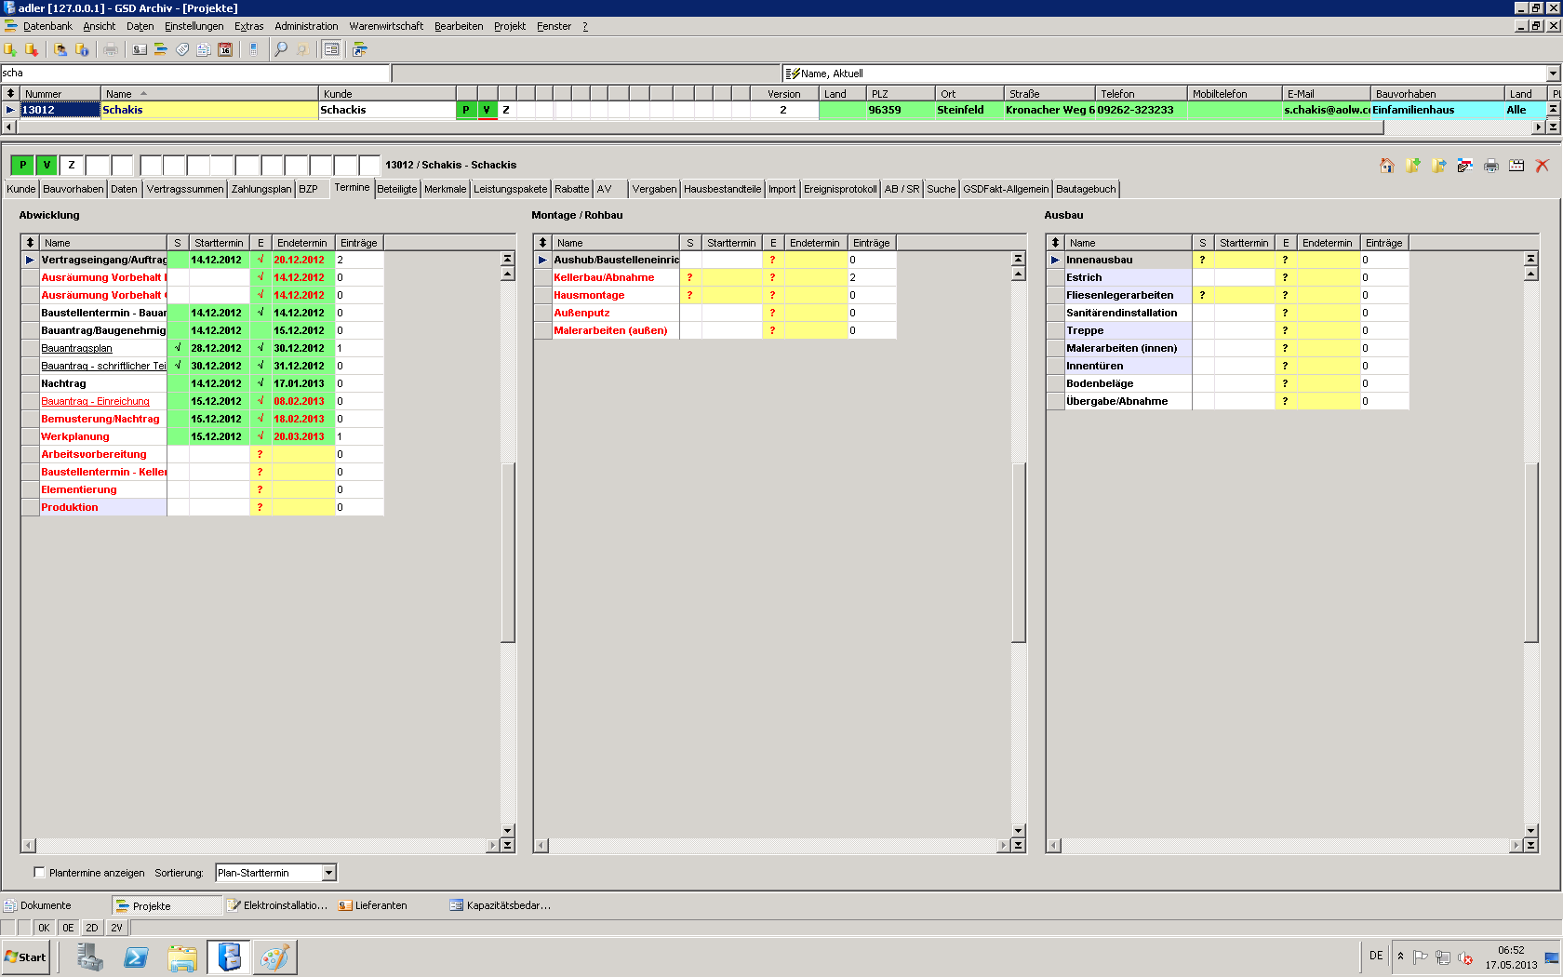Open the Bauantrag - Einreichung link
1563x977 pixels.
tap(95, 401)
